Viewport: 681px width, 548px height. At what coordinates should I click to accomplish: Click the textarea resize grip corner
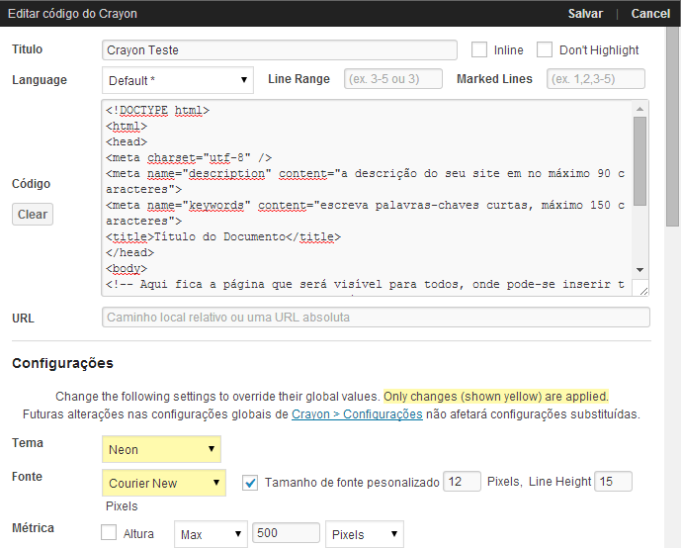tap(643, 291)
